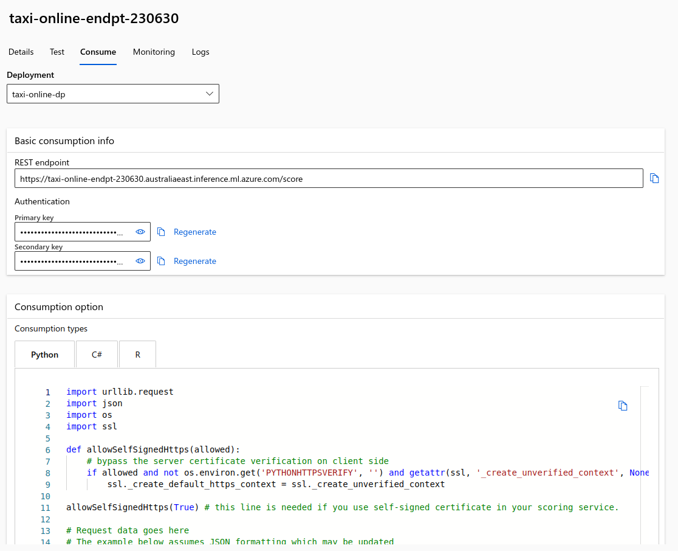This screenshot has width=678, height=551.
Task: Switch to the Details tab
Action: (x=21, y=52)
